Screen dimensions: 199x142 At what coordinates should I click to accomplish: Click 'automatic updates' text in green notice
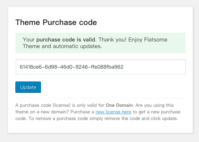point(77,46)
